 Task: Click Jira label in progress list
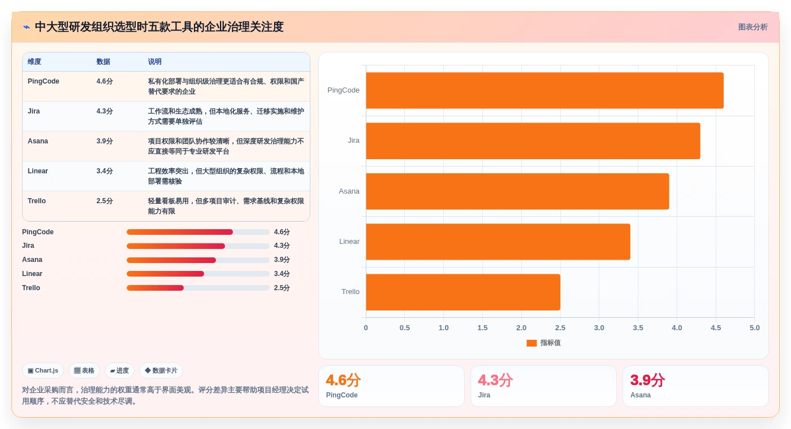(28, 246)
